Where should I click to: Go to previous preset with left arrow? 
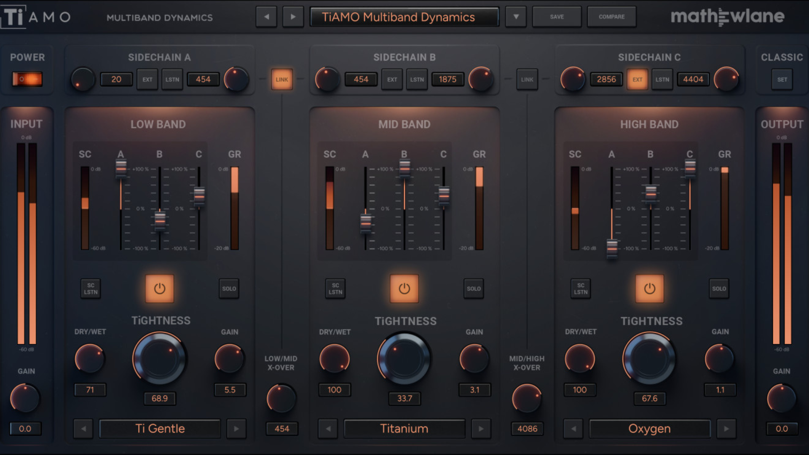tap(266, 17)
